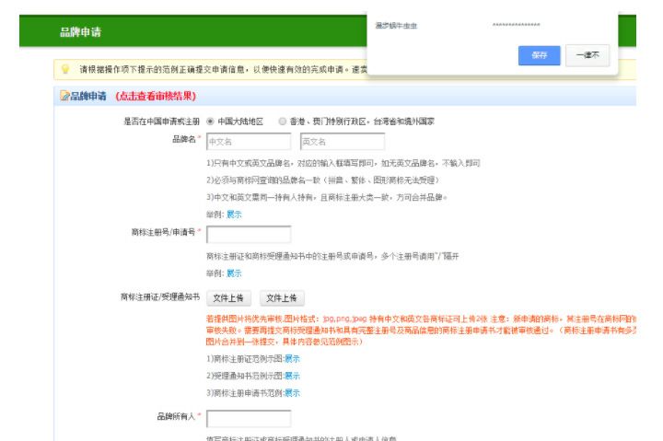
Task: Show 受理通知书范例示图 example
Action: pos(292,376)
